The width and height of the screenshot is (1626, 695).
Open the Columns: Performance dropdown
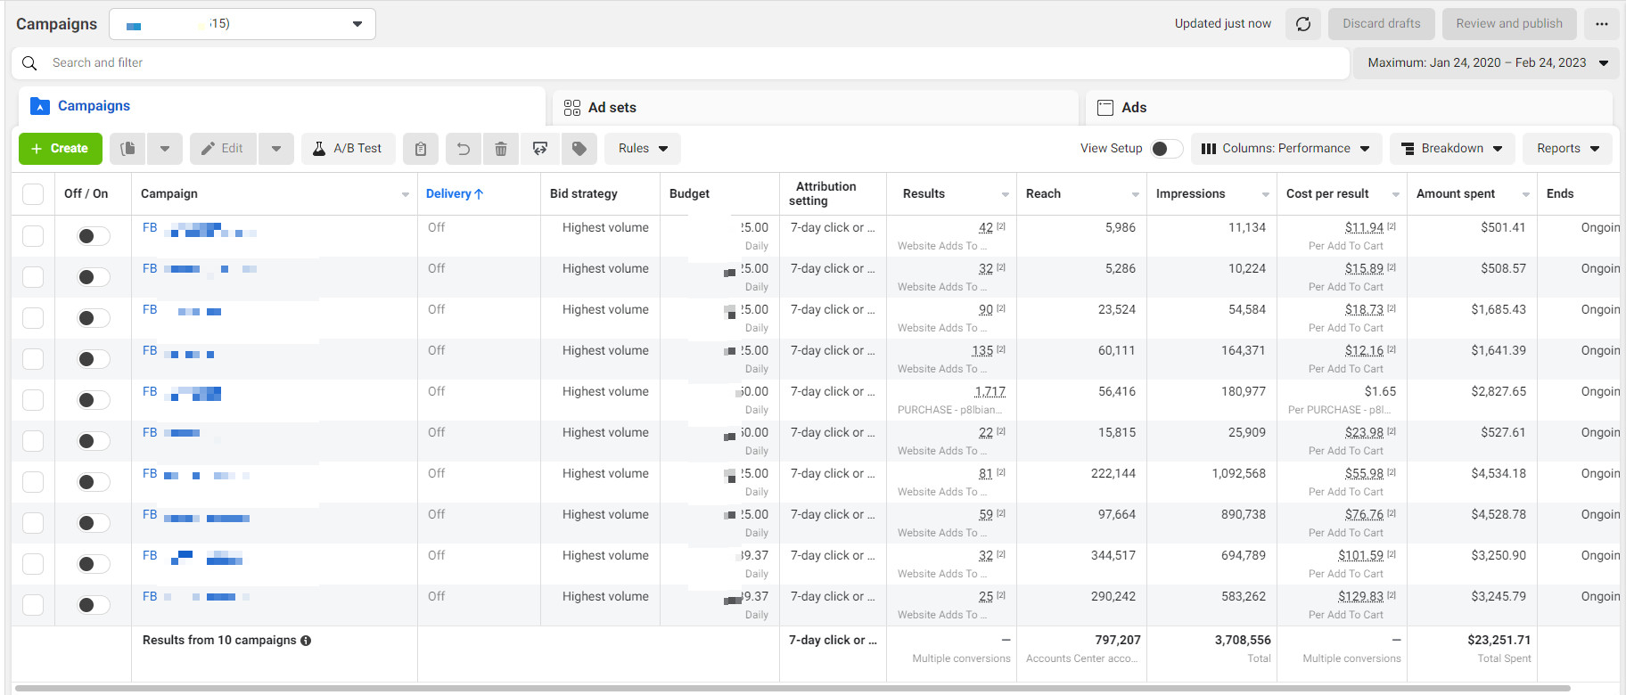click(x=1286, y=149)
